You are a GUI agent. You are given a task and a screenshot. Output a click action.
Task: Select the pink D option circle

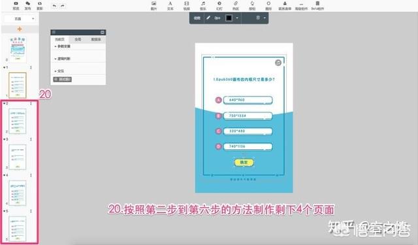tap(219, 147)
